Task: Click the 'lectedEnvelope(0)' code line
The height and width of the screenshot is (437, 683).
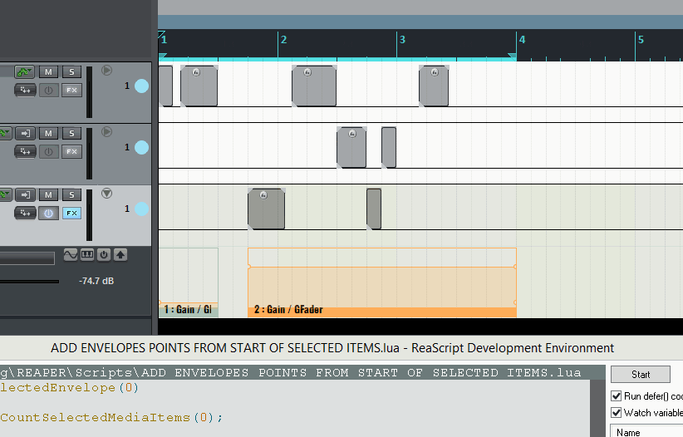Action: pos(69,388)
